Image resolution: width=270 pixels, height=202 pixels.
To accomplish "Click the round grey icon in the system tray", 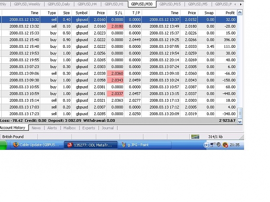I will coord(219,145).
